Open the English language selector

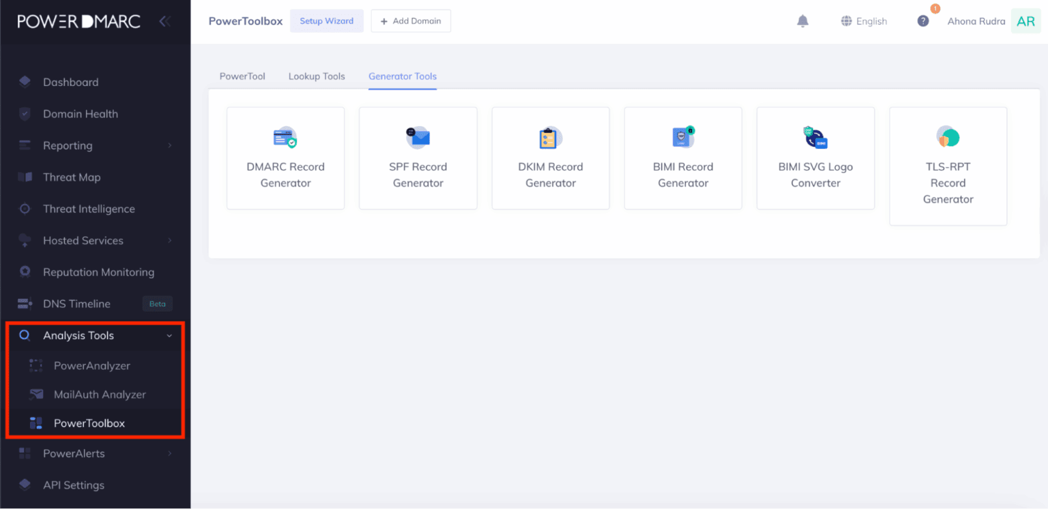864,20
